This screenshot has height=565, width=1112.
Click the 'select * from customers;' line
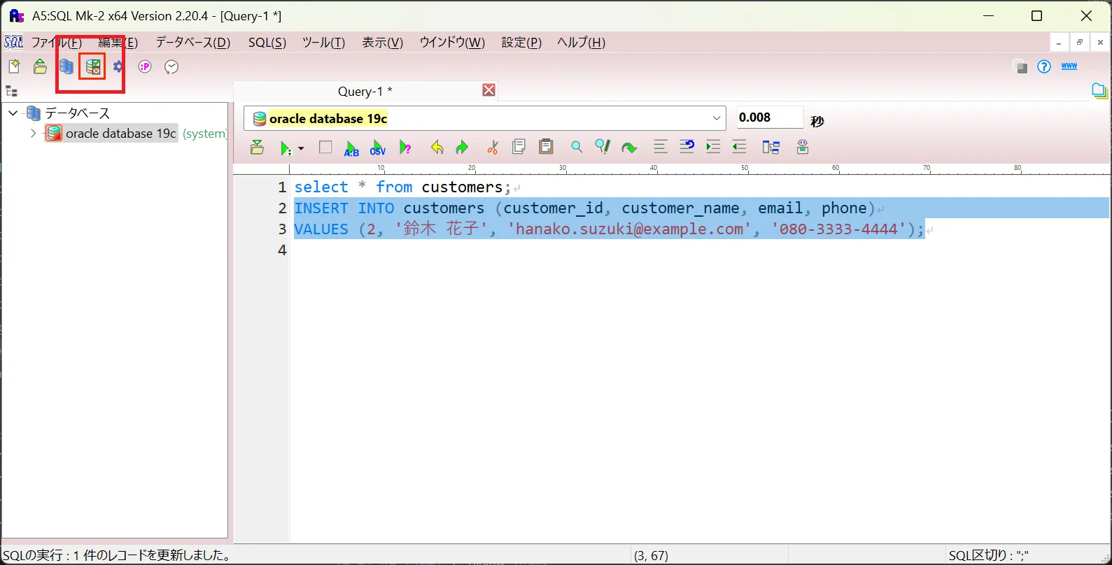point(402,187)
